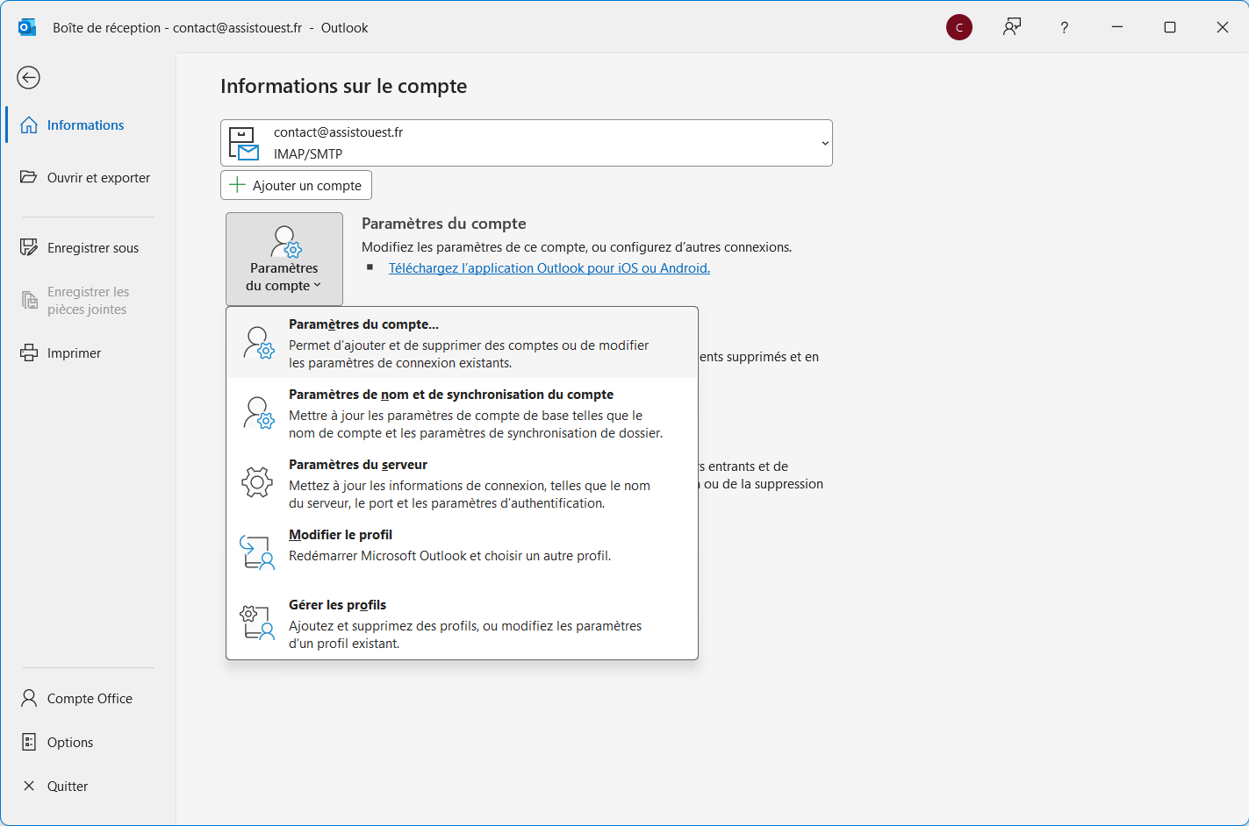
Task: Go back using the circular arrow icon
Action: [29, 77]
